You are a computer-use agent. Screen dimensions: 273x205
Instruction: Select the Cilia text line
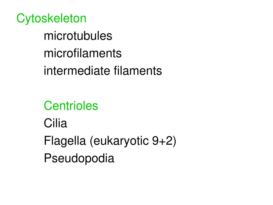pos(55,123)
